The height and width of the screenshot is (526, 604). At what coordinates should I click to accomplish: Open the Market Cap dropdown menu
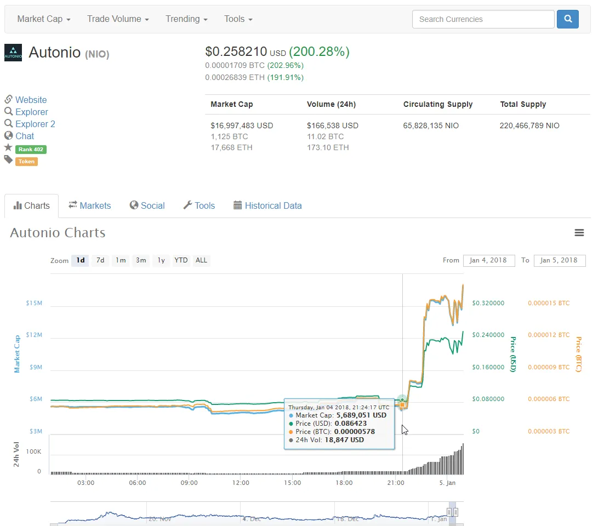(x=43, y=19)
